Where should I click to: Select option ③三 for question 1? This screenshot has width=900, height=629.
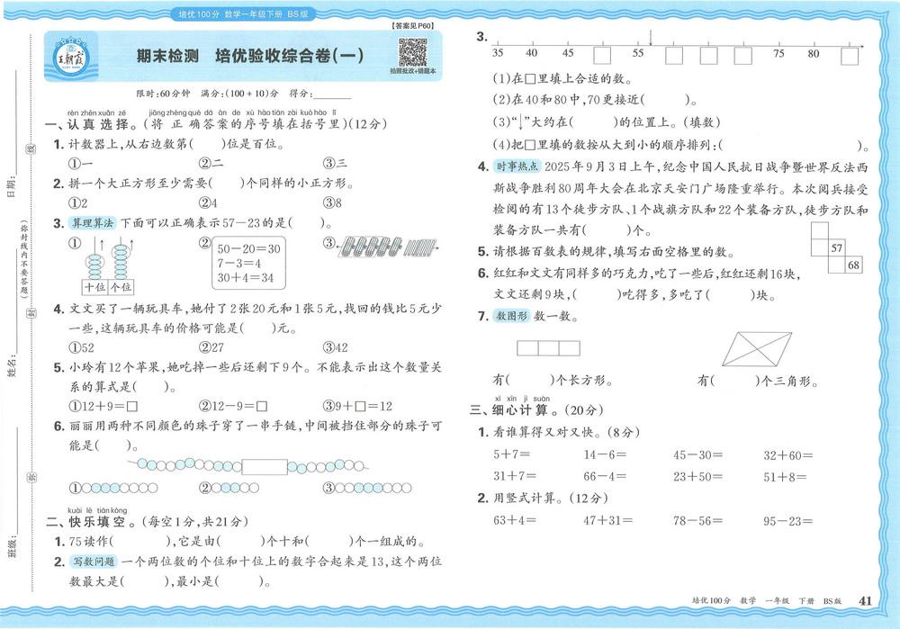tap(335, 163)
